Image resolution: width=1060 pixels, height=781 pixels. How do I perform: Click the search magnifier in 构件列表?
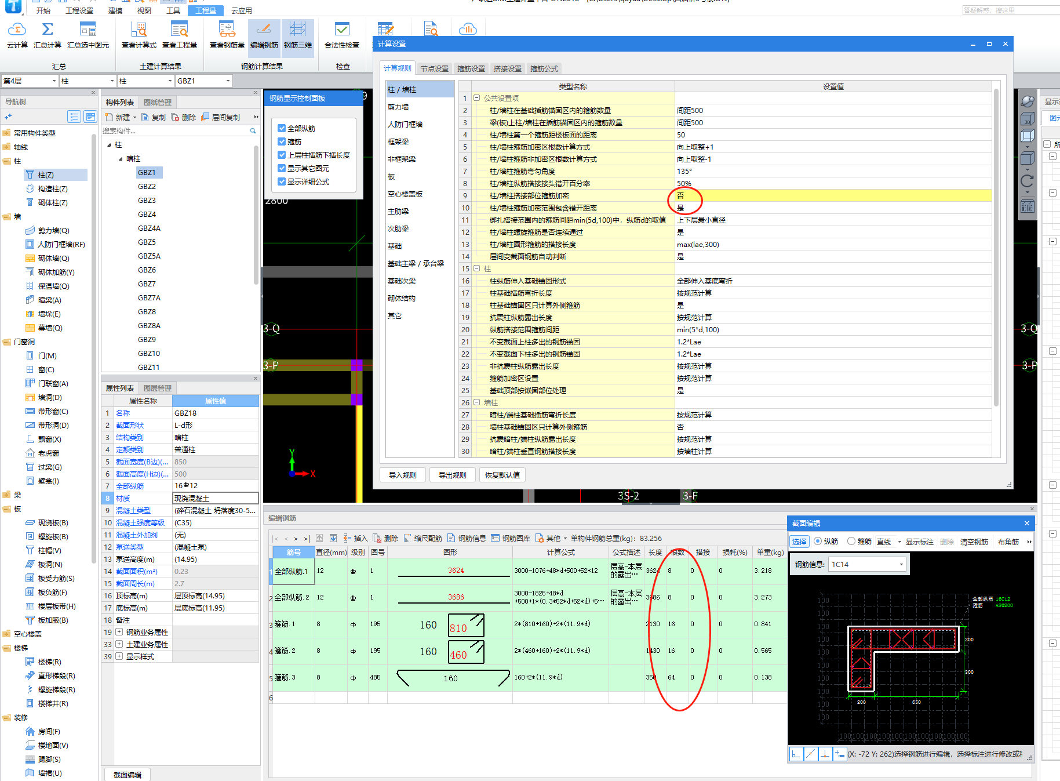[x=253, y=131]
